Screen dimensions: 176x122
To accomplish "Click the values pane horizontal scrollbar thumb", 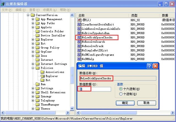I will (109, 113).
